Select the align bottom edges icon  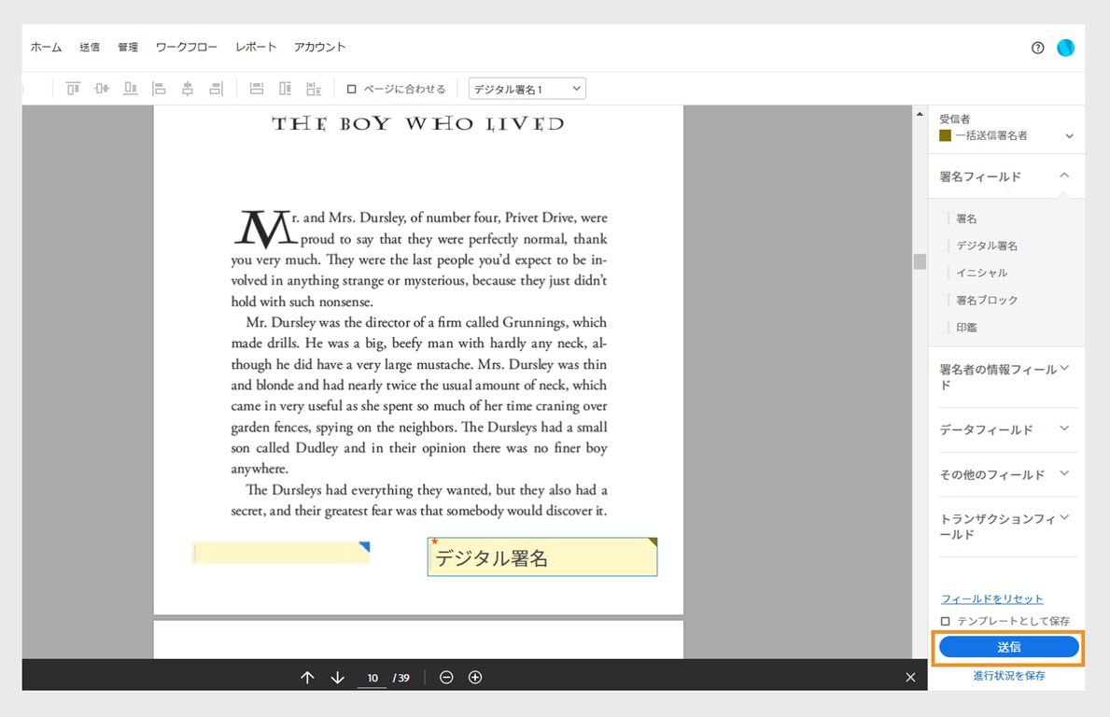point(130,88)
